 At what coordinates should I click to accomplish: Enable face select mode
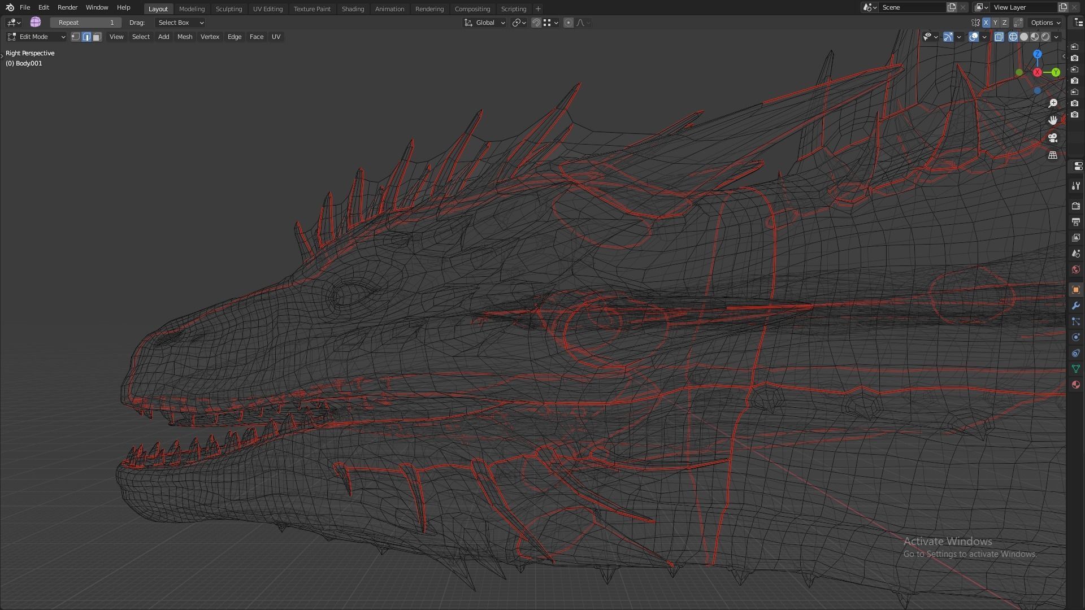tap(97, 37)
